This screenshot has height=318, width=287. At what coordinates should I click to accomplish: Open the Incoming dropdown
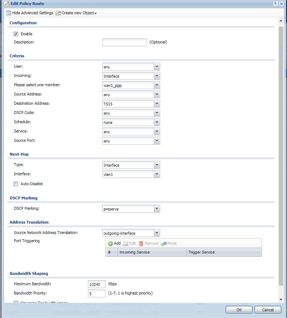pyautogui.click(x=157, y=76)
